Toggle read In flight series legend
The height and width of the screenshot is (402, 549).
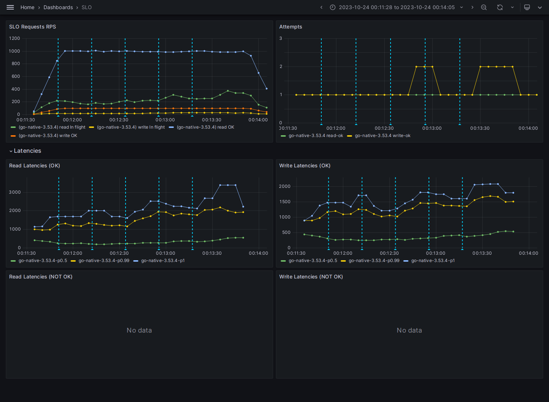click(52, 127)
